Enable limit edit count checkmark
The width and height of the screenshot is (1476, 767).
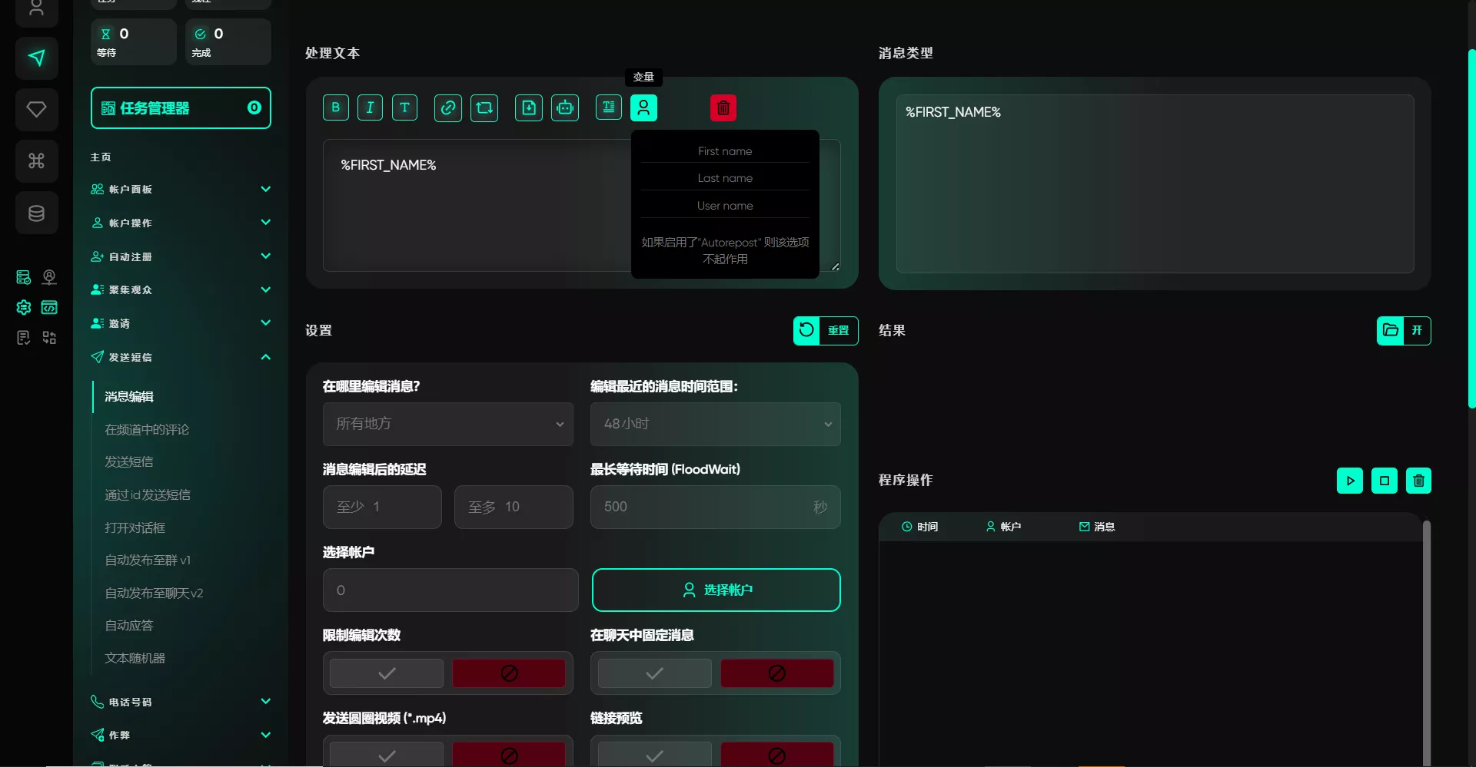[x=387, y=673]
